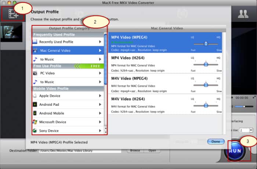Click the Apple Device logo icon
This screenshot has width=257, height=169.
(x=35, y=96)
